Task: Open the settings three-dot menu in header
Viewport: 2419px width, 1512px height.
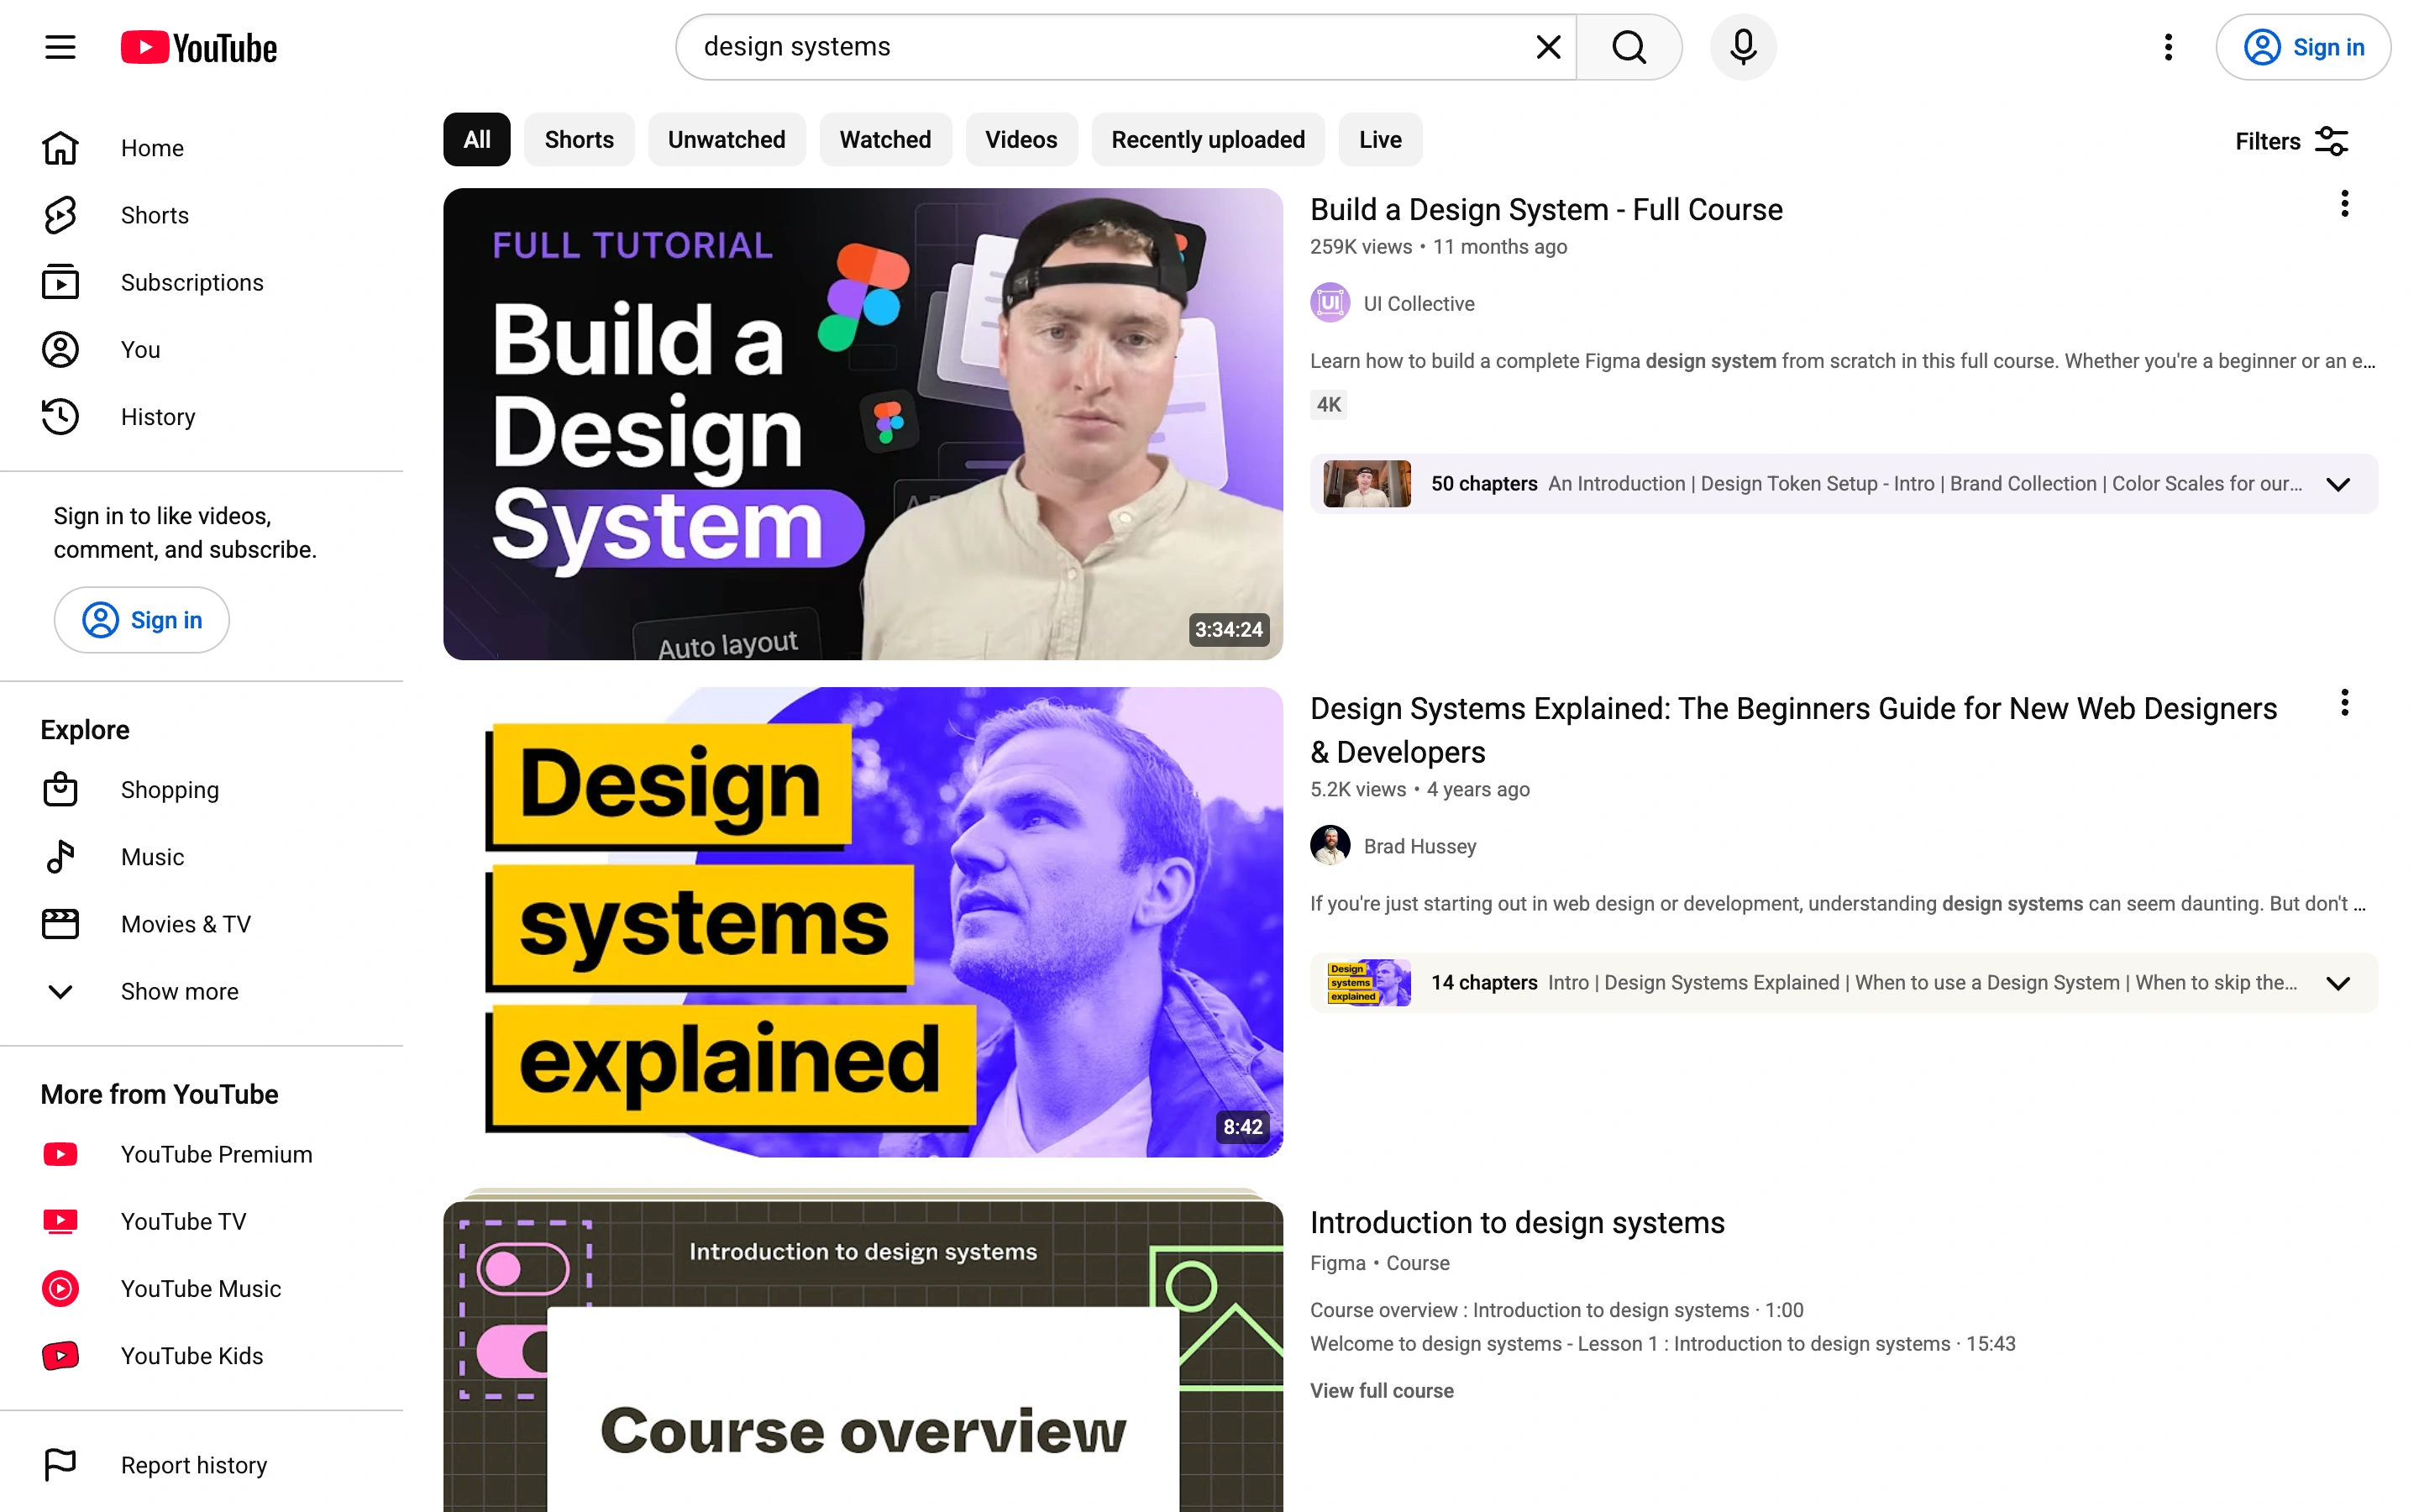Action: coord(2168,47)
